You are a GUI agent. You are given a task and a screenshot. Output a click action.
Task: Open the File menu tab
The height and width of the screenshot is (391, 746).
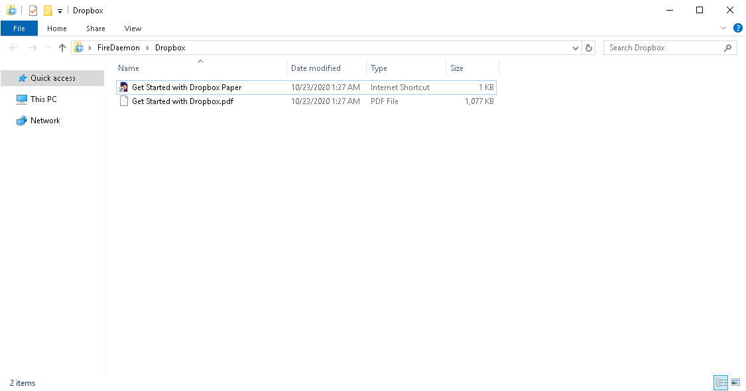click(19, 28)
